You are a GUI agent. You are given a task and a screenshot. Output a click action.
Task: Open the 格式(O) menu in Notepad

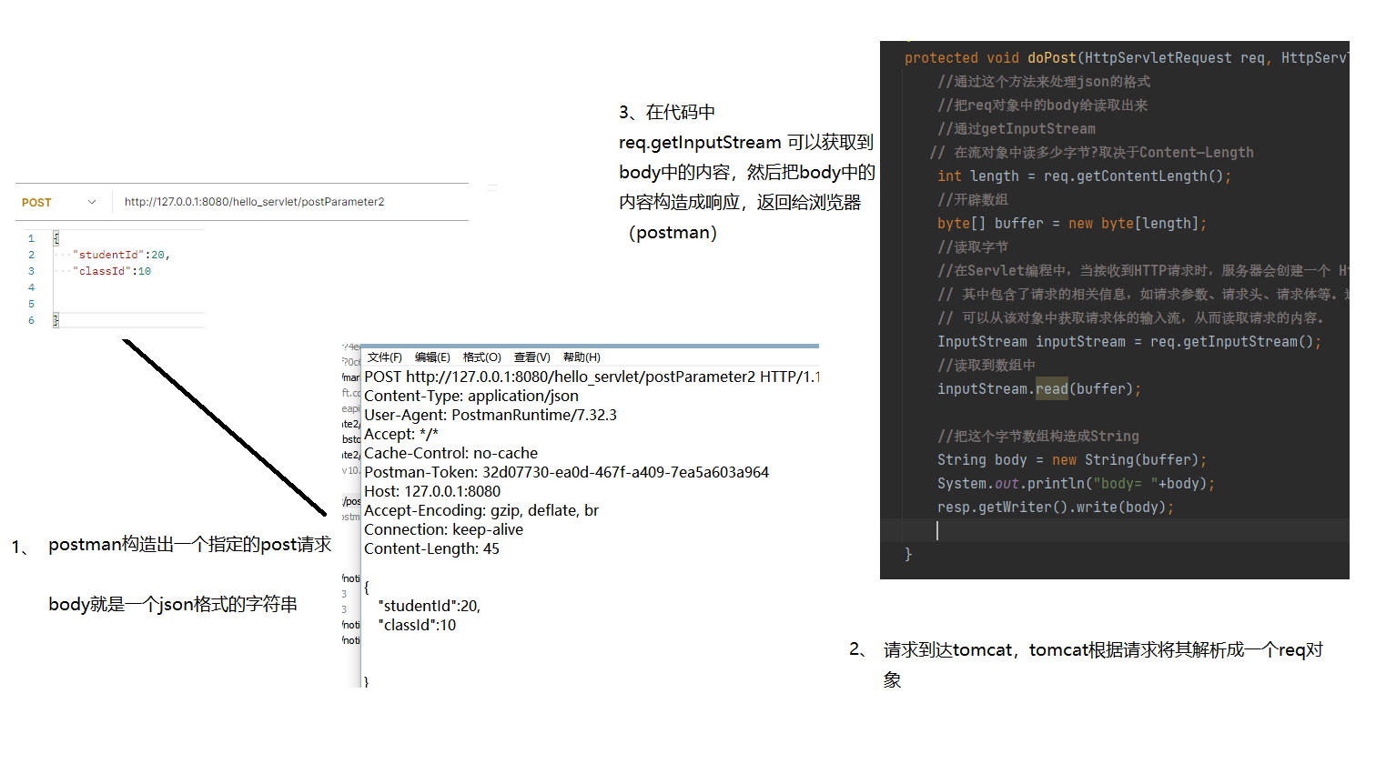482,357
